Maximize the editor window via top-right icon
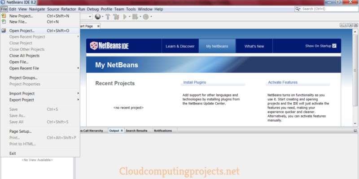The height and width of the screenshot is (179, 359). [356, 25]
